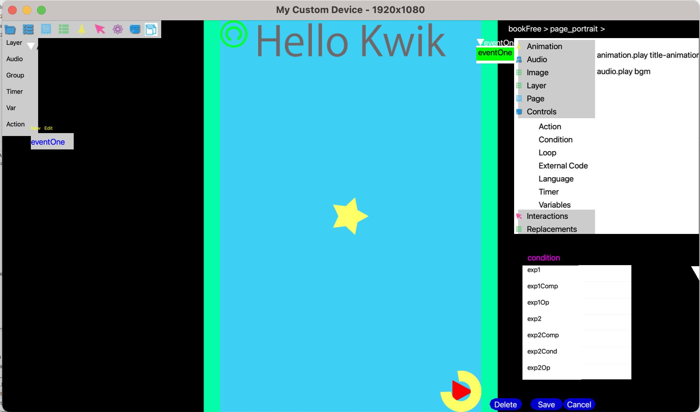This screenshot has width=700, height=412.
Task: Click the pink arrow icon beside Interactions
Action: tap(519, 216)
